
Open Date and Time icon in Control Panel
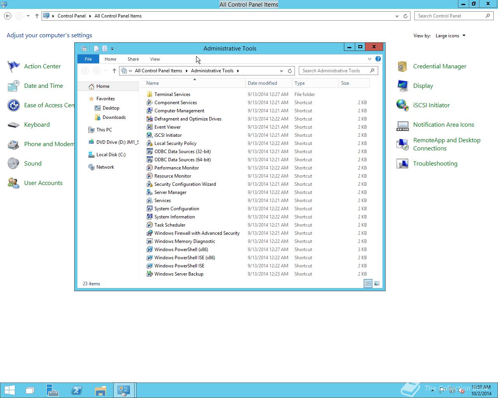[14, 86]
